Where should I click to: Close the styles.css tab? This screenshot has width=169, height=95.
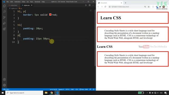(x=32, y=5)
